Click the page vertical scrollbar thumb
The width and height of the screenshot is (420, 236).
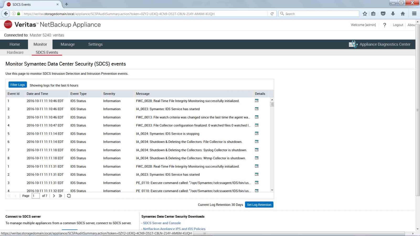tap(417, 110)
